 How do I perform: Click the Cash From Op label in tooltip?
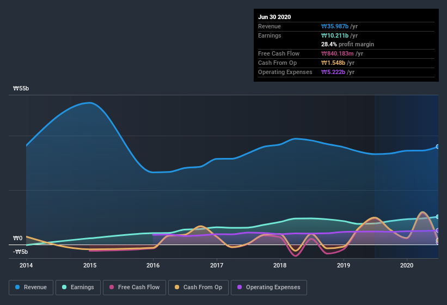(277, 63)
